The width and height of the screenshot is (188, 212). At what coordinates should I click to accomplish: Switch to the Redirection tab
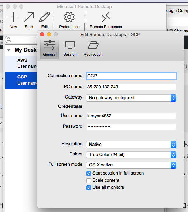pyautogui.click(x=93, y=48)
